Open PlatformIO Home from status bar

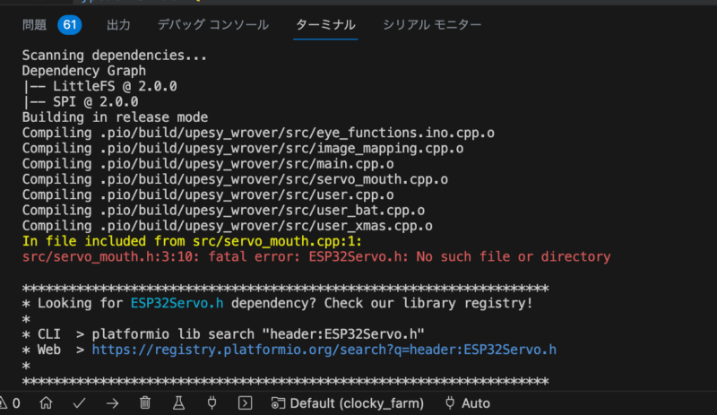46,403
